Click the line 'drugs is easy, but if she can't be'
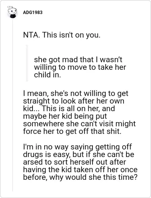Screen dimensions: 151x198 pos(79,154)
